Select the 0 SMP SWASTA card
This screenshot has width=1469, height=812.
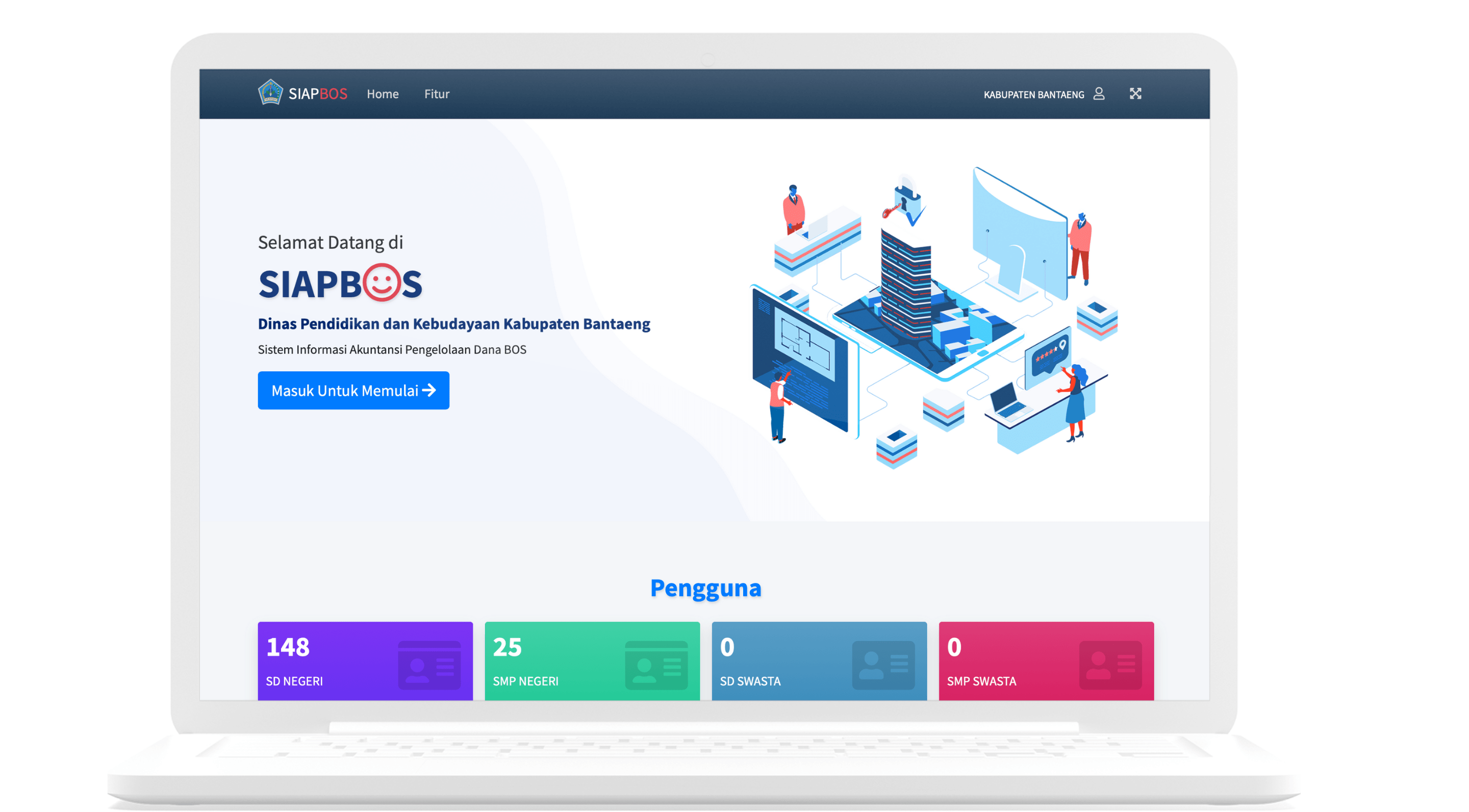1047,662
